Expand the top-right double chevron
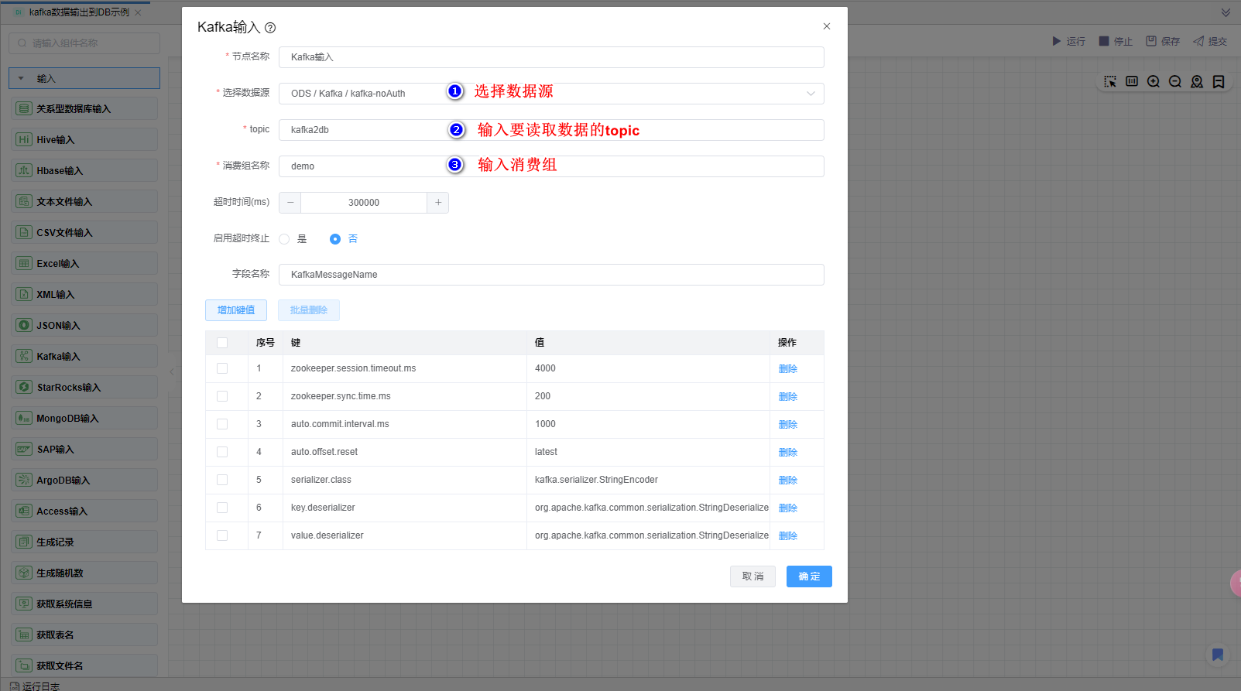This screenshot has width=1241, height=691. pos(1226,12)
